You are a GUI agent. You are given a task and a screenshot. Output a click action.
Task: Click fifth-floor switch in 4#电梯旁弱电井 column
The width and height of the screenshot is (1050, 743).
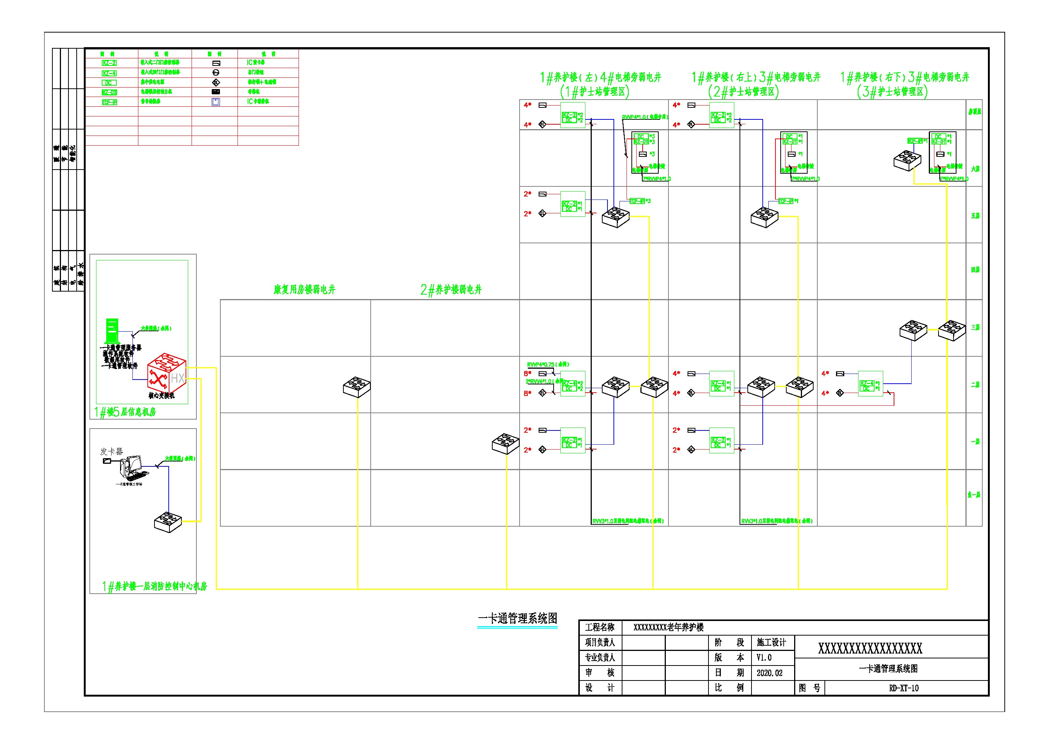pyautogui.click(x=616, y=217)
